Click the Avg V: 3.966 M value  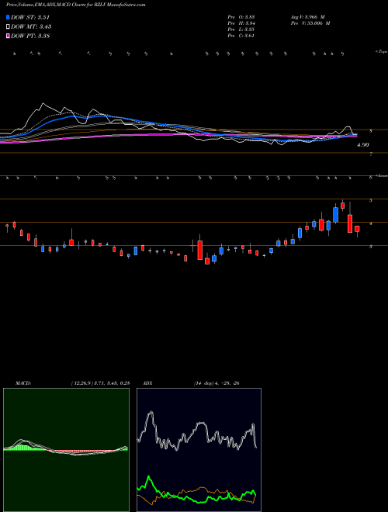[307, 16]
